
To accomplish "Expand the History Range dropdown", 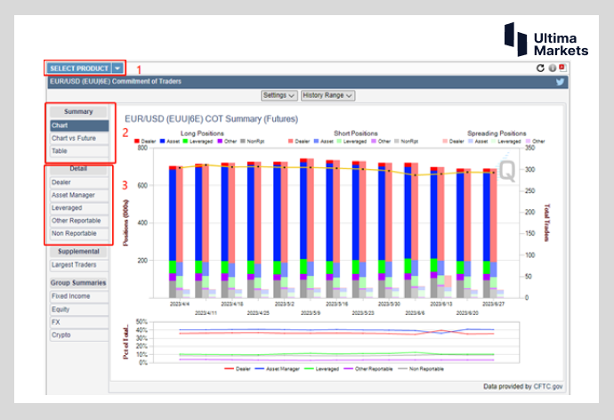I will coord(327,95).
